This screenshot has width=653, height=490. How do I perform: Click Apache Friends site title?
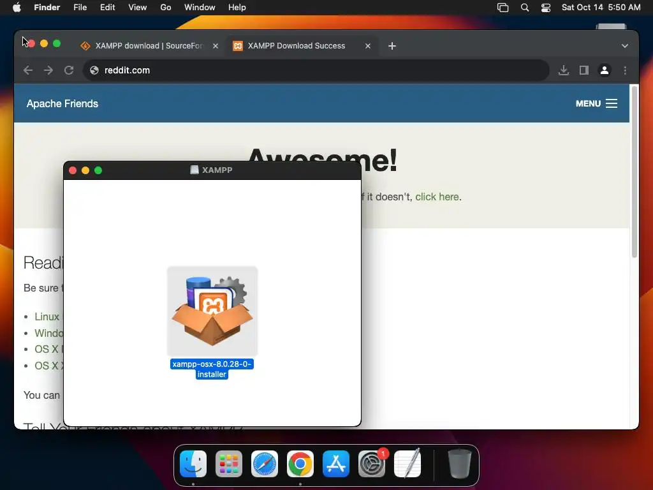[62, 103]
